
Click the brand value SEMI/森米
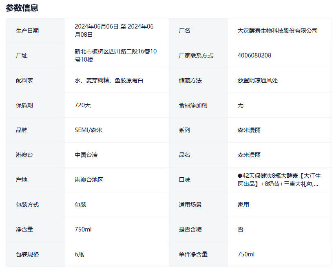point(88,130)
